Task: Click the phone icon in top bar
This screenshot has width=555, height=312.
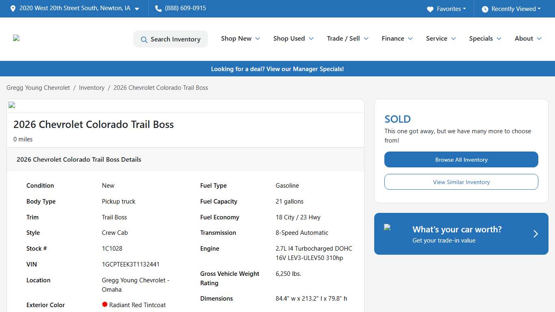Action: (158, 9)
